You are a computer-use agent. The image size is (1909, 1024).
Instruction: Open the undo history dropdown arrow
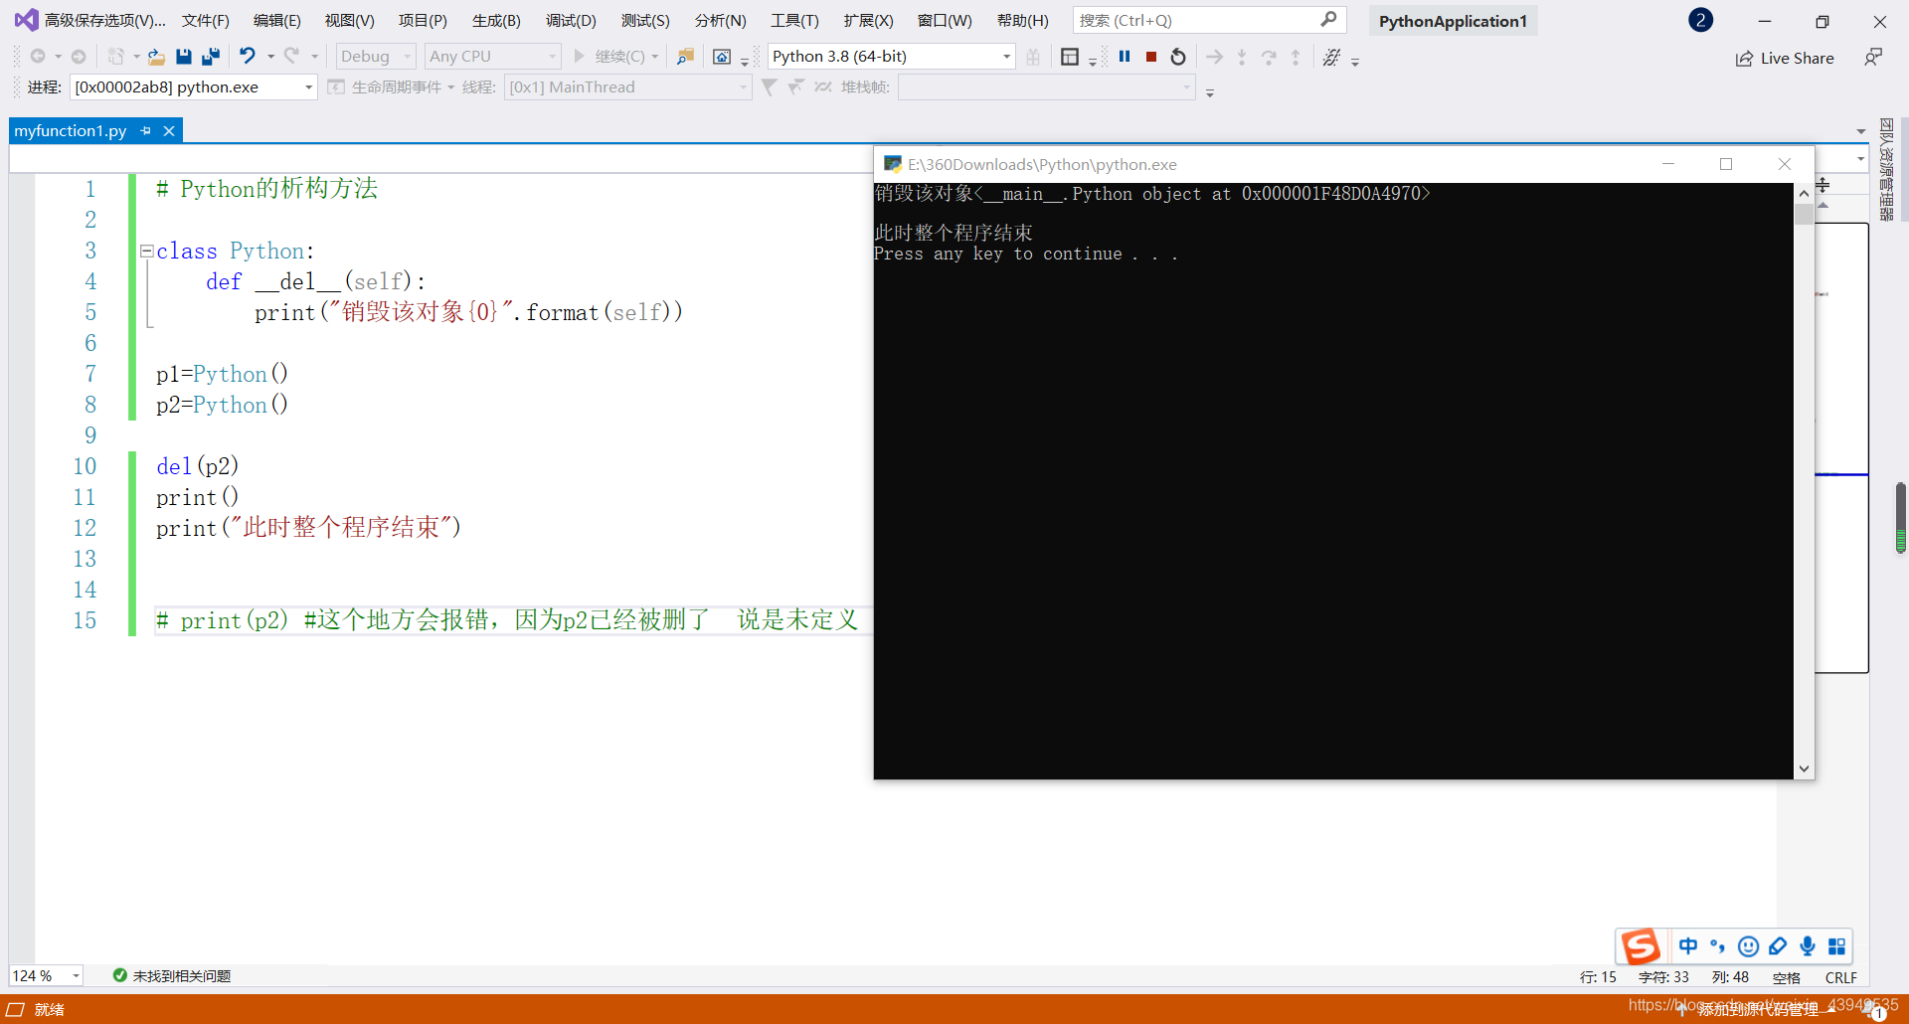pos(269,57)
